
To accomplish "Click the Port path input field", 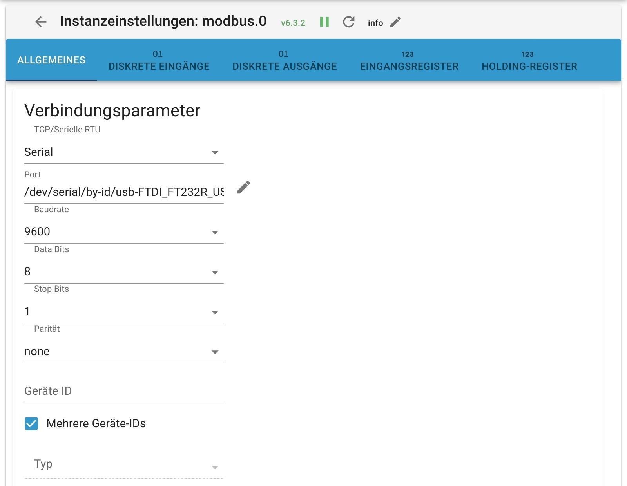I will pos(124,192).
